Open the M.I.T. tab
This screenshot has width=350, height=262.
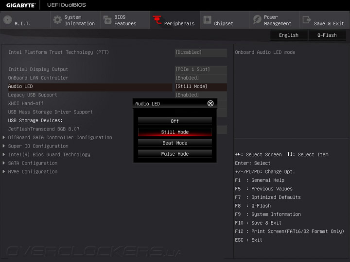pos(25,20)
